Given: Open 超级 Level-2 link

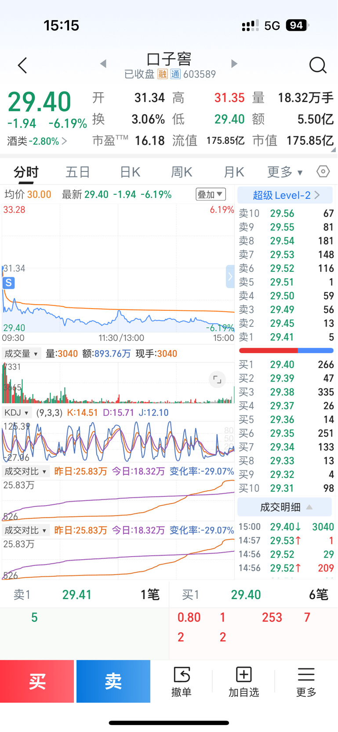Looking at the screenshot, I should click(285, 195).
